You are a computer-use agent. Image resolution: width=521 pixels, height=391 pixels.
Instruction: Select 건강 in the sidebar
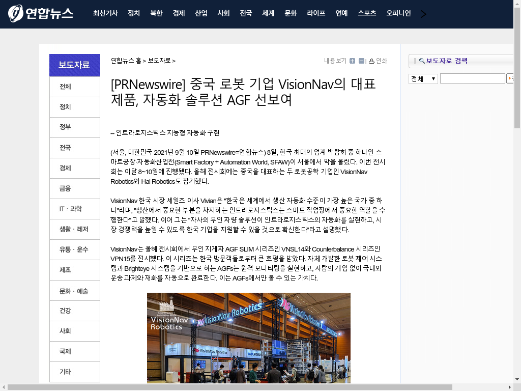[x=75, y=311]
